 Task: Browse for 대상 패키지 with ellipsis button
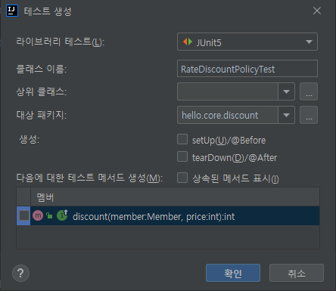pos(309,115)
